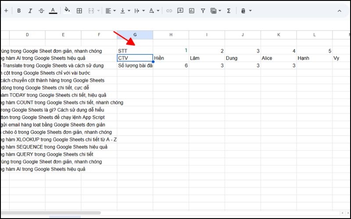
Task: Open text rotation options
Action: [x=154, y=11]
